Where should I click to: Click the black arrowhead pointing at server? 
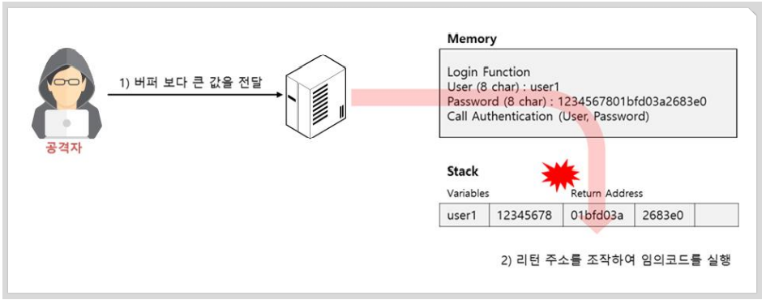point(279,95)
